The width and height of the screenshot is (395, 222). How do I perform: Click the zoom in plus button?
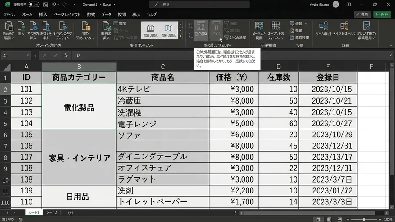[x=380, y=219]
